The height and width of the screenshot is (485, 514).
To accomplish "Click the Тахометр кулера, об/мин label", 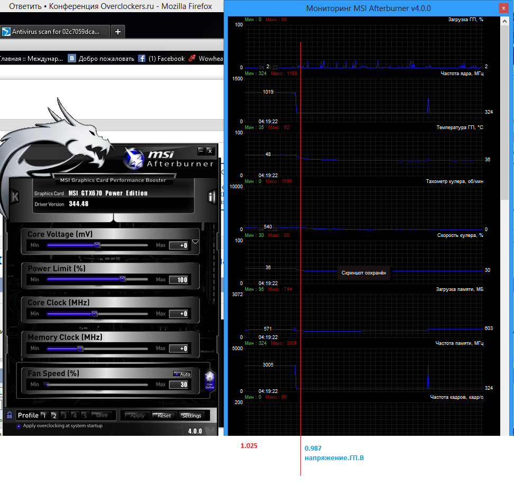I will coord(454,181).
